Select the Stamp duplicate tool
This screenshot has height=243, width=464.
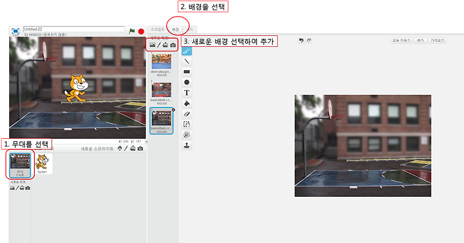click(187, 145)
